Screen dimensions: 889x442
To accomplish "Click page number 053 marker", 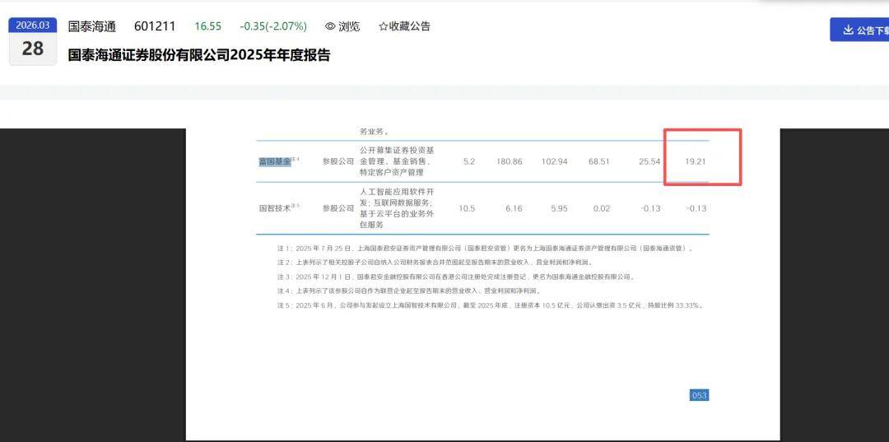I will [699, 395].
